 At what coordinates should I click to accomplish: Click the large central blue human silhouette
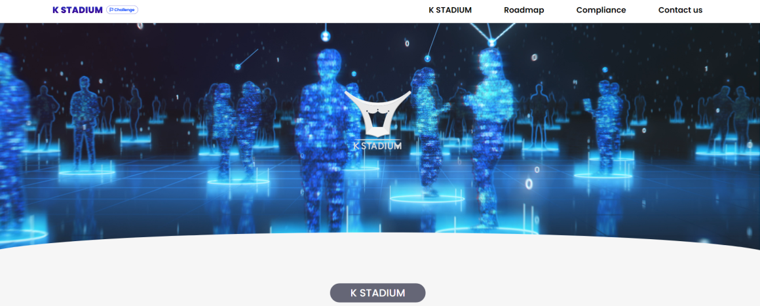[322, 141]
